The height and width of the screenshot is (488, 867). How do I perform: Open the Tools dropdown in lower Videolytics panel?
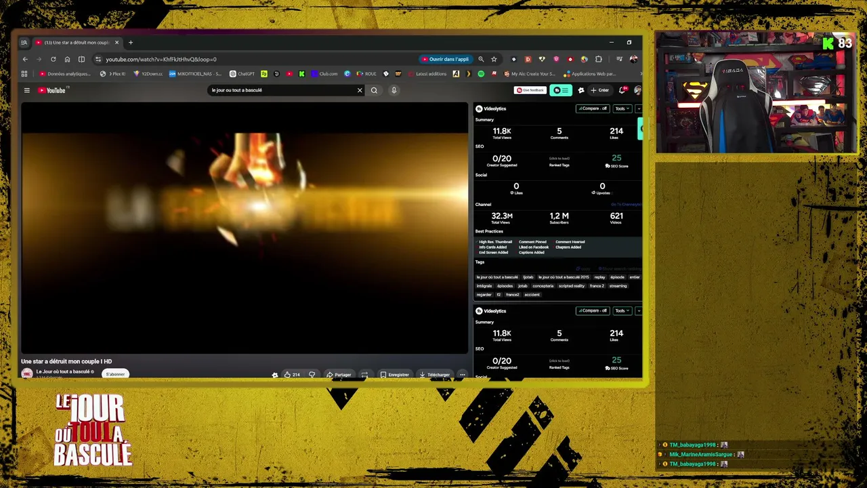pyautogui.click(x=622, y=311)
